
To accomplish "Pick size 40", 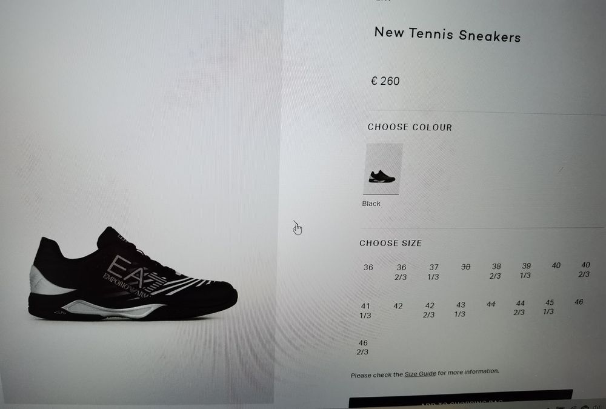I will point(556,265).
